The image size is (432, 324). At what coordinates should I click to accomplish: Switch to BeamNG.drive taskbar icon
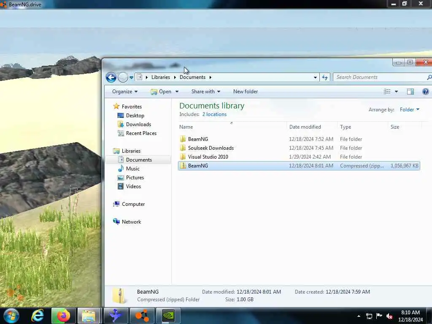(x=142, y=316)
